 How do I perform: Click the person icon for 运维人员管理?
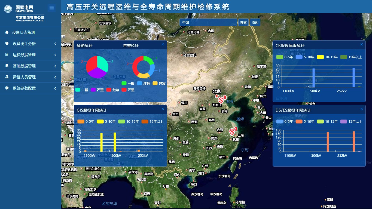(7, 77)
